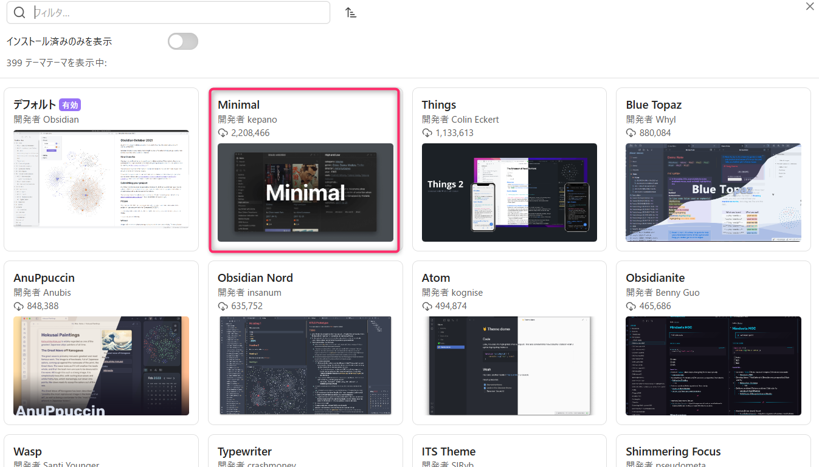Click the download icon beside 465,686
The height and width of the screenshot is (467, 819).
pos(631,306)
